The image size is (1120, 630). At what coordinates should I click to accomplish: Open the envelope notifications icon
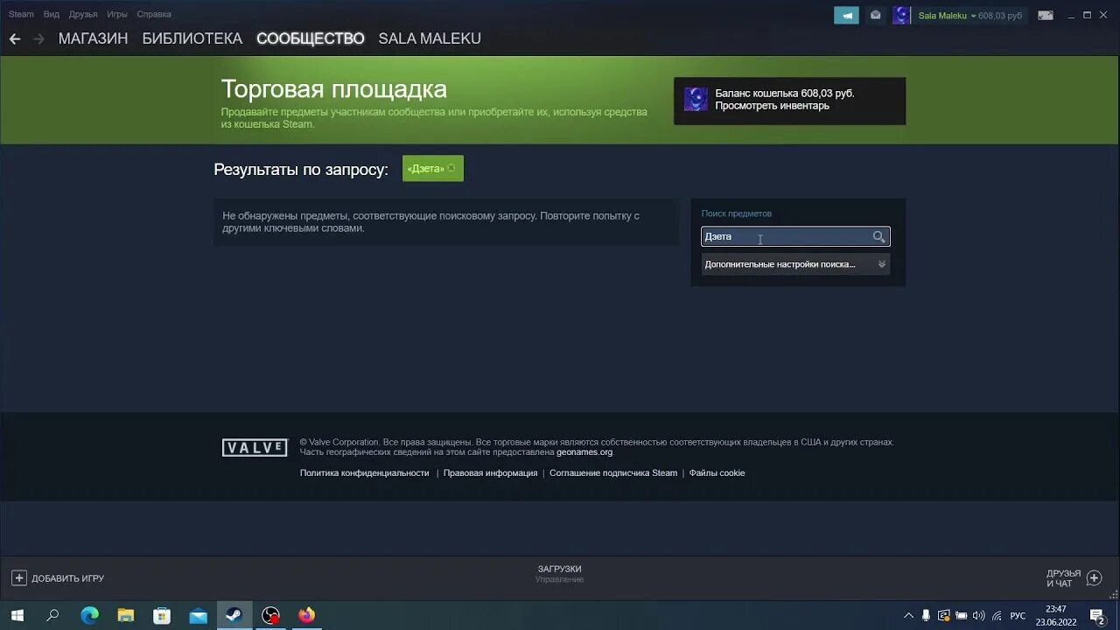coord(876,15)
